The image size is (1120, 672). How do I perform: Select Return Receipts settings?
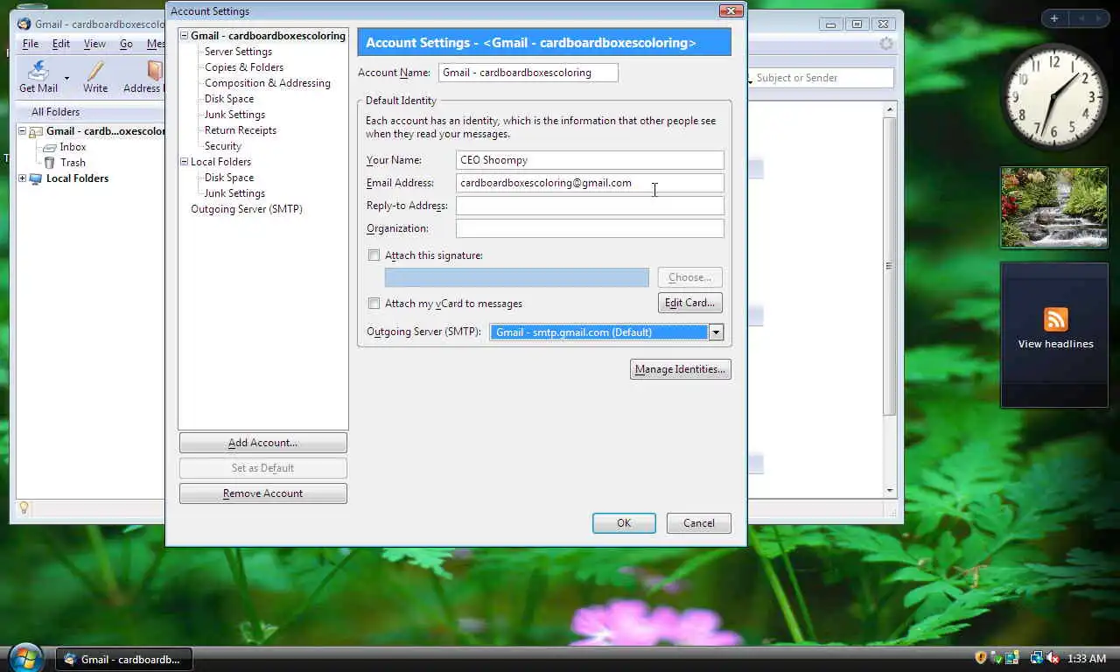point(241,130)
